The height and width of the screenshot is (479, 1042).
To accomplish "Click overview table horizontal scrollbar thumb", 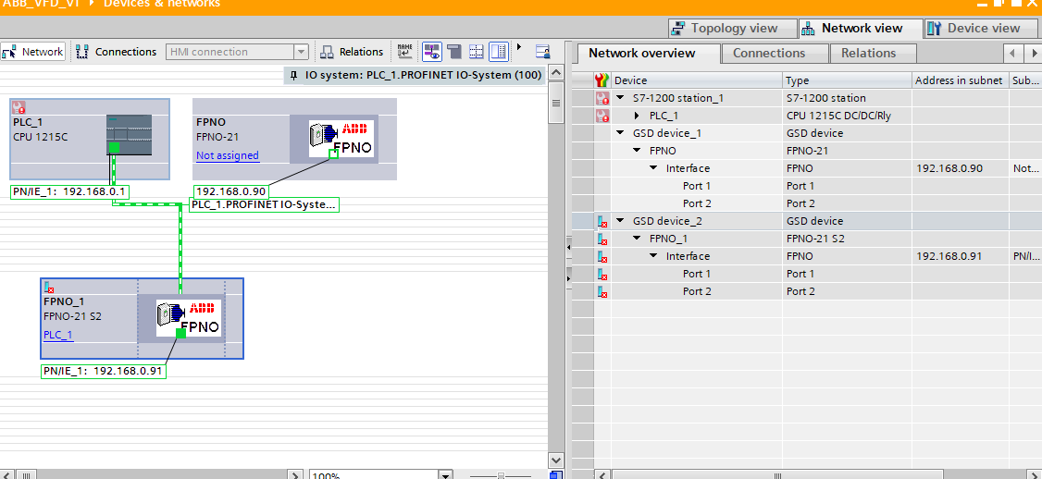I will click(778, 475).
